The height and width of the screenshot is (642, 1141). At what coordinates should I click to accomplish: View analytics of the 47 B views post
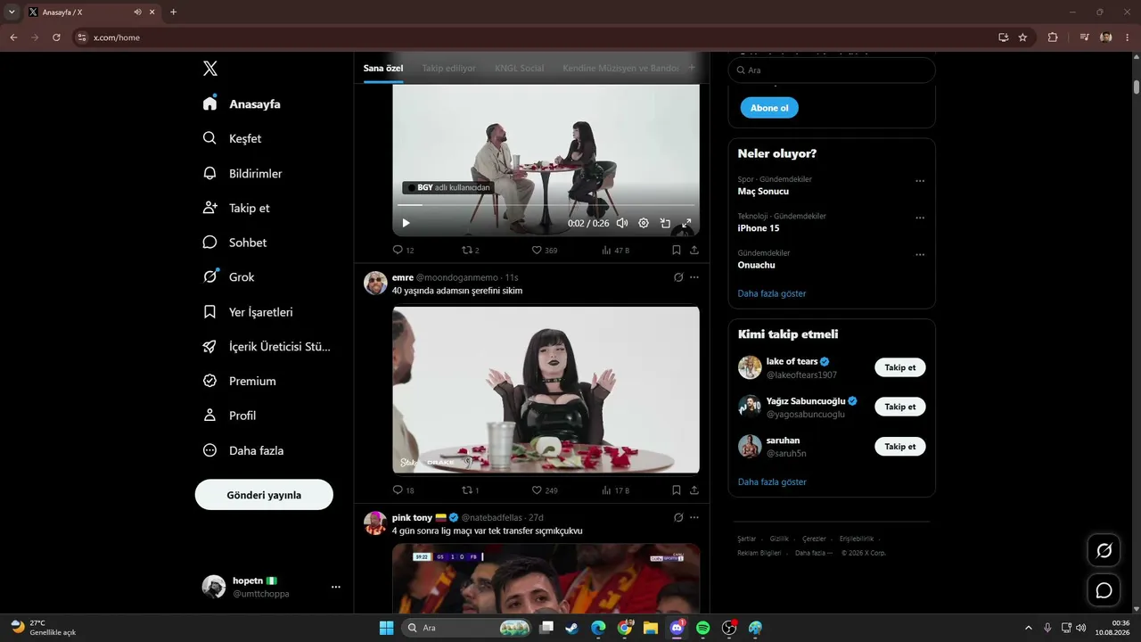(615, 251)
